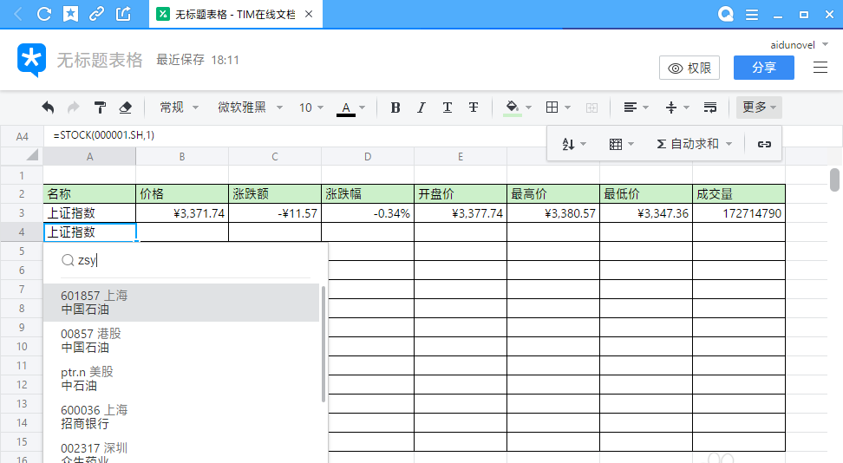Open the title bar menu lines icon
Screen dimensions: 843x463
(x=752, y=15)
